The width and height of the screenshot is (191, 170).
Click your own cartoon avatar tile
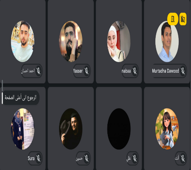click(167, 129)
